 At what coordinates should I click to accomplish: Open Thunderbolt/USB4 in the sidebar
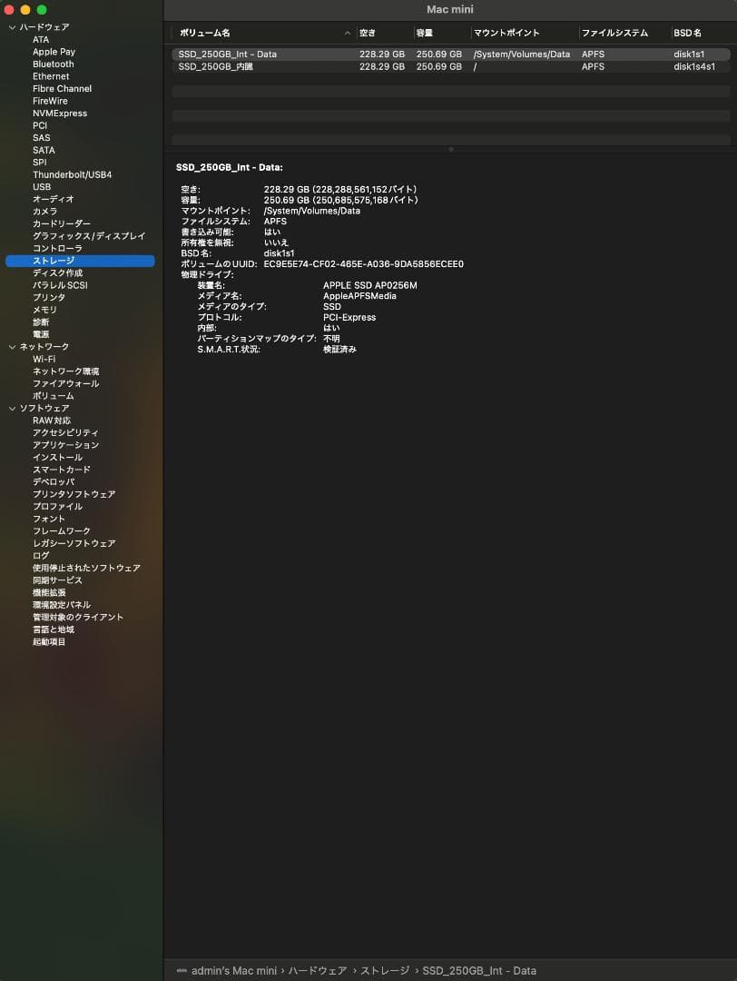73,174
